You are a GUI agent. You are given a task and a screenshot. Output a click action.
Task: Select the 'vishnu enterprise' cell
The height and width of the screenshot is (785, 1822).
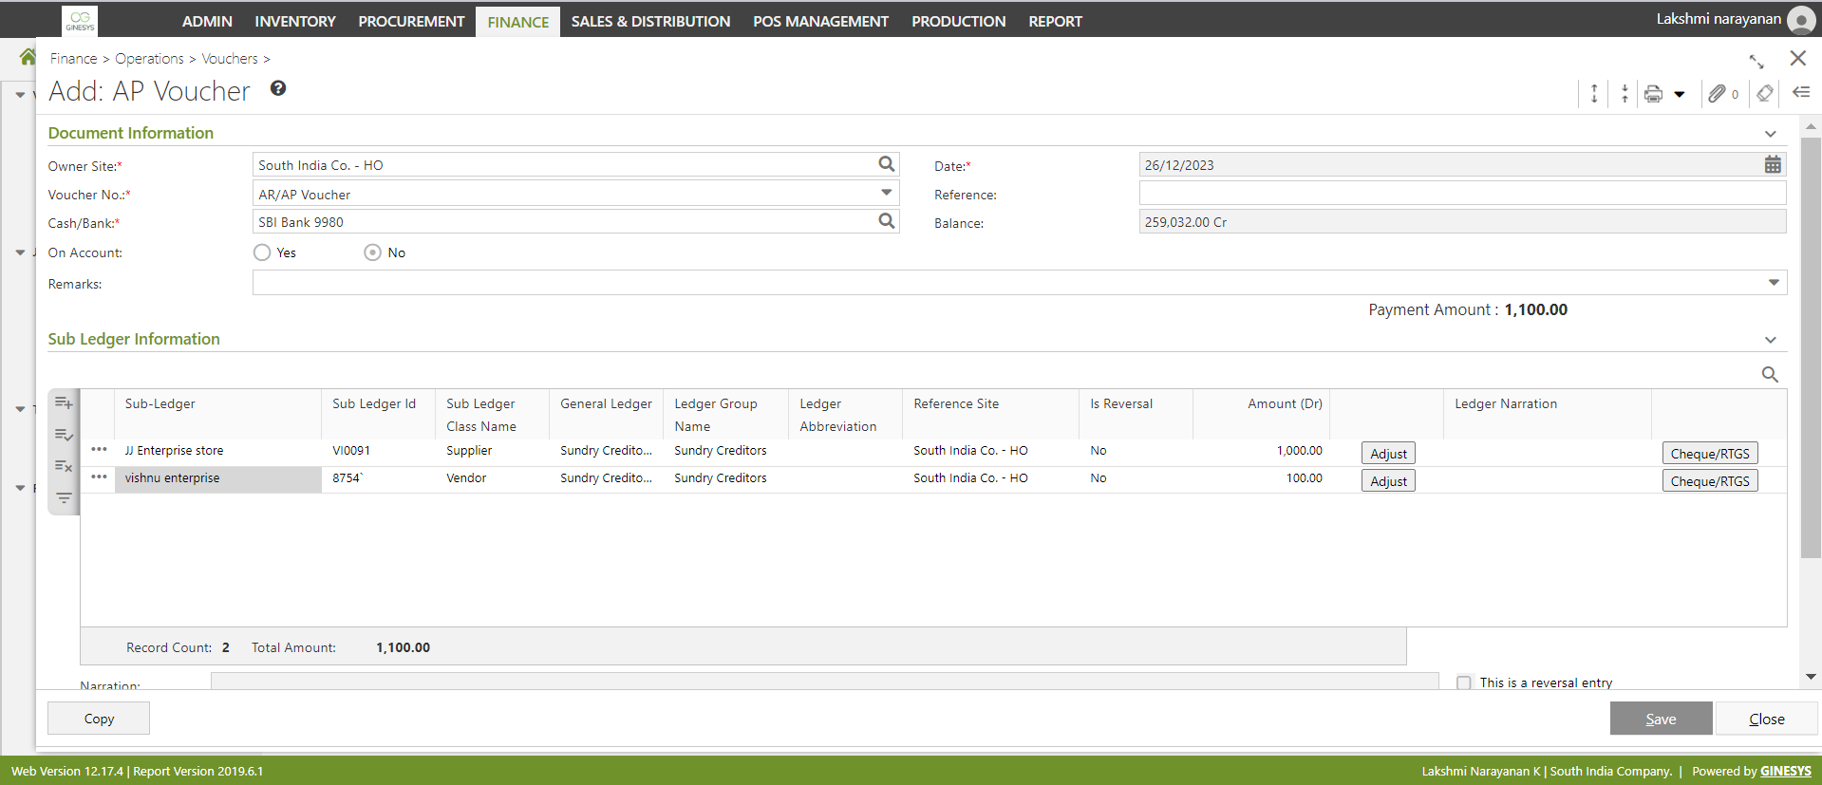point(218,478)
